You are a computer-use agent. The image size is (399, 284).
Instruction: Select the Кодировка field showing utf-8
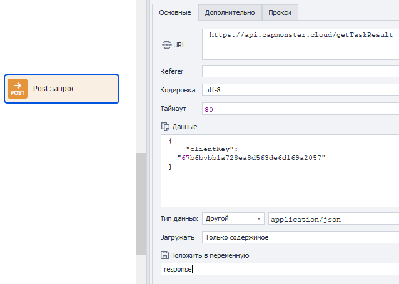[300, 90]
